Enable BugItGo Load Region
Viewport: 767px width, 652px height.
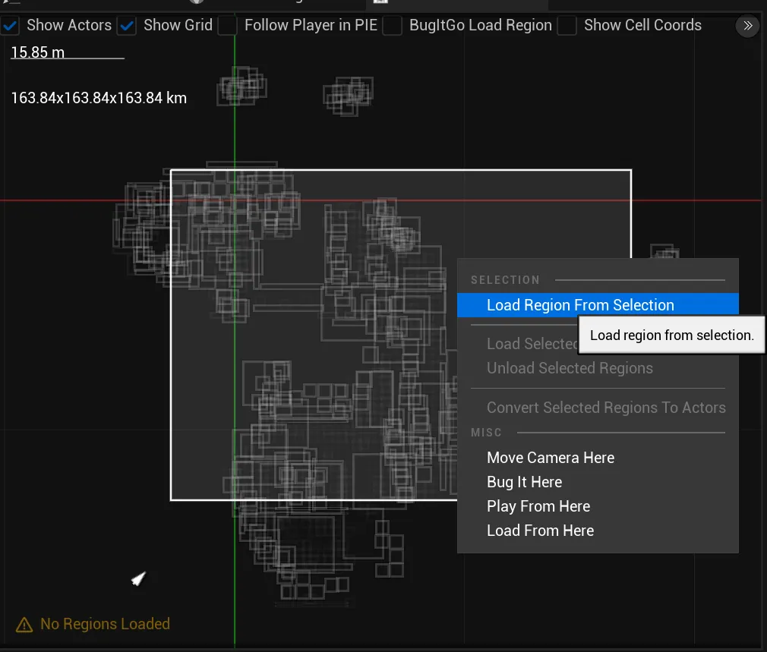pos(392,25)
